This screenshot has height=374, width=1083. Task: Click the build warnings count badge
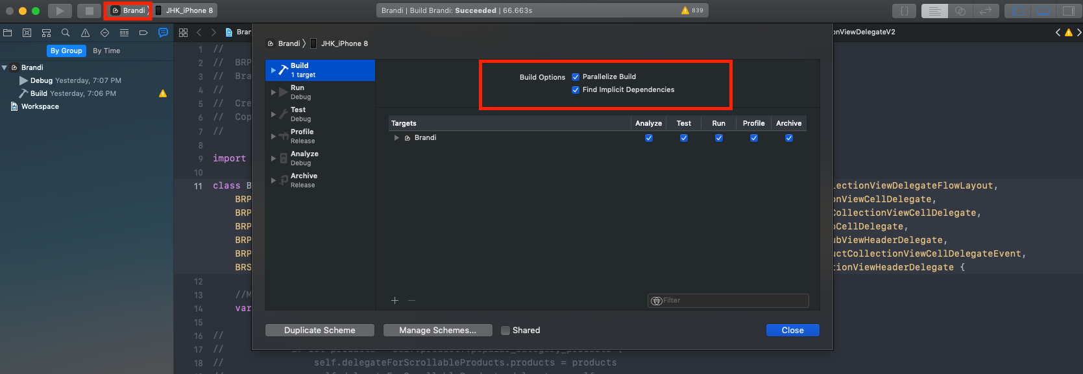692,10
